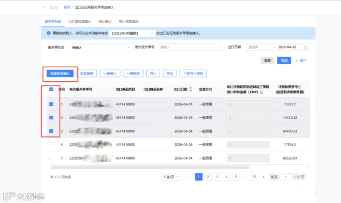The width and height of the screenshot is (341, 203).
Task: Click the 下载导入模板 button
Action: coord(193,73)
